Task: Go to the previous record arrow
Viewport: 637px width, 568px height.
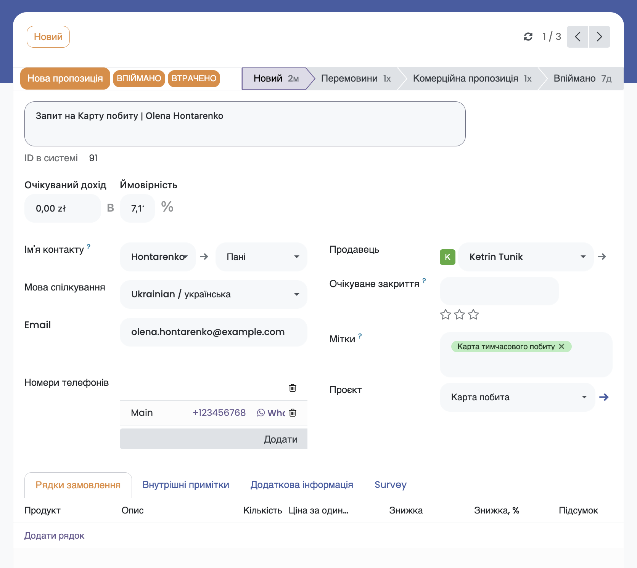Action: tap(577, 37)
